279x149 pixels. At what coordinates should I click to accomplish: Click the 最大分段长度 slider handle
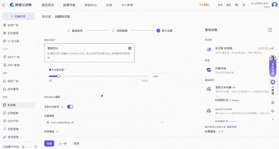pyautogui.click(x=58, y=76)
